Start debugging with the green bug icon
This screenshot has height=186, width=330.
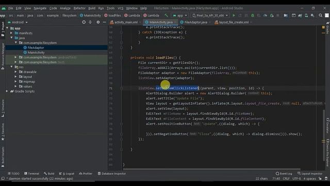(x=253, y=16)
